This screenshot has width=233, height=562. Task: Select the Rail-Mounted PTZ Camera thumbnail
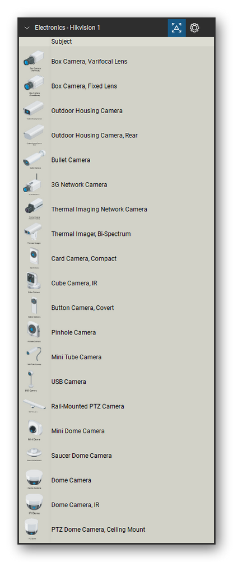click(34, 406)
